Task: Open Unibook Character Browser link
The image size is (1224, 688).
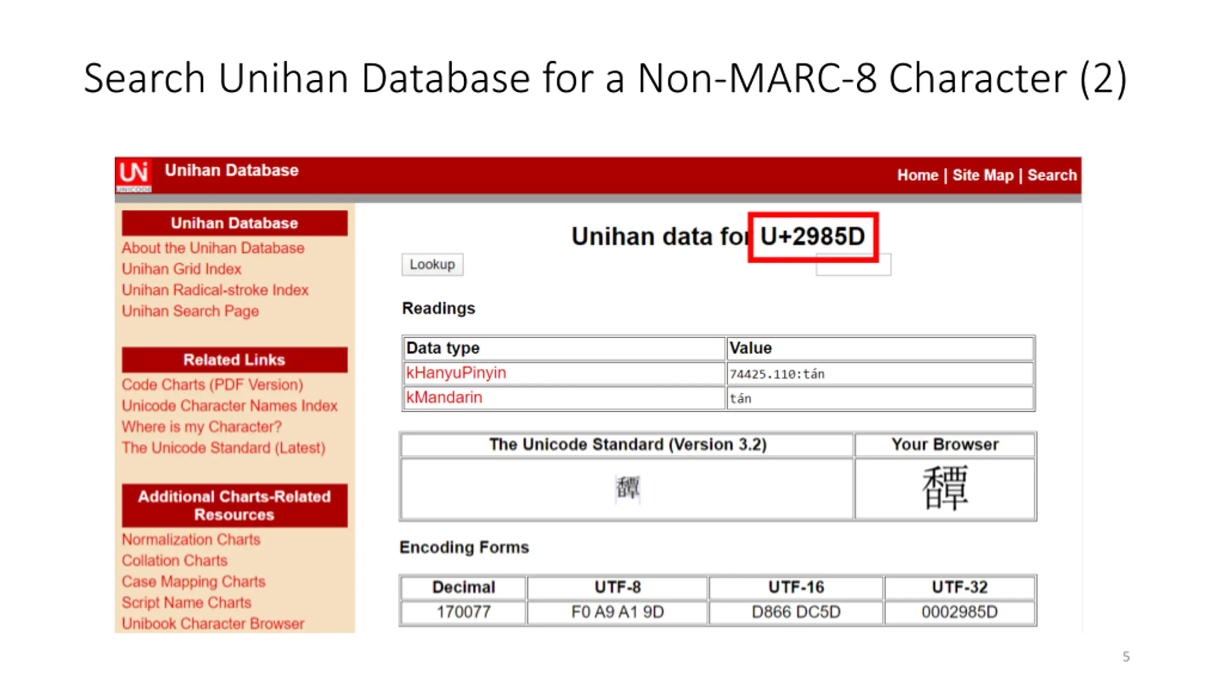Action: pyautogui.click(x=213, y=623)
